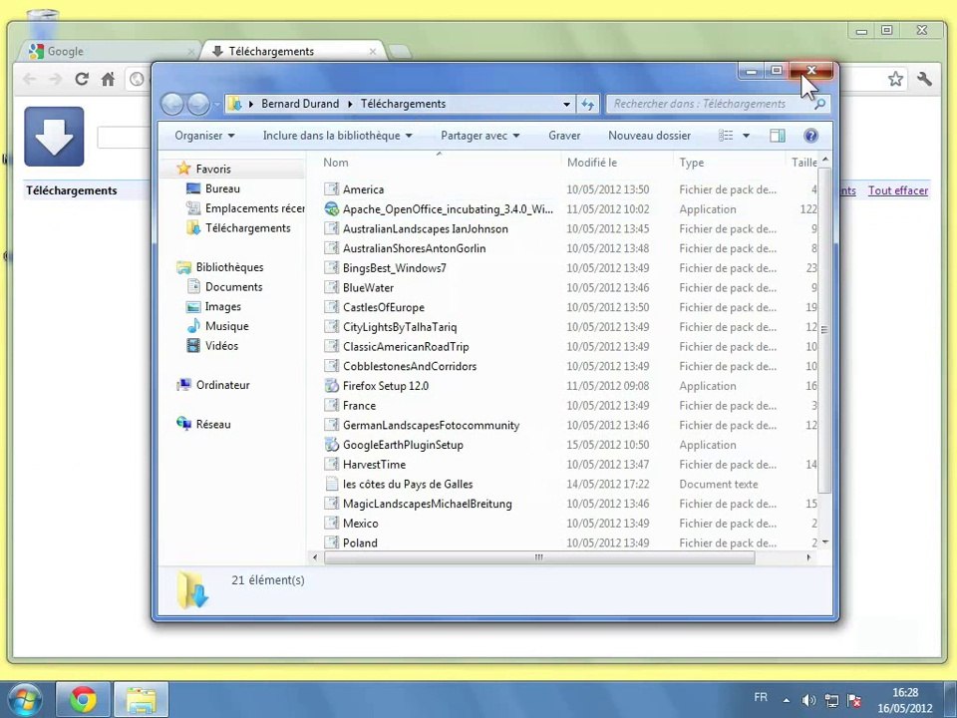Select the France file row

tap(568, 406)
